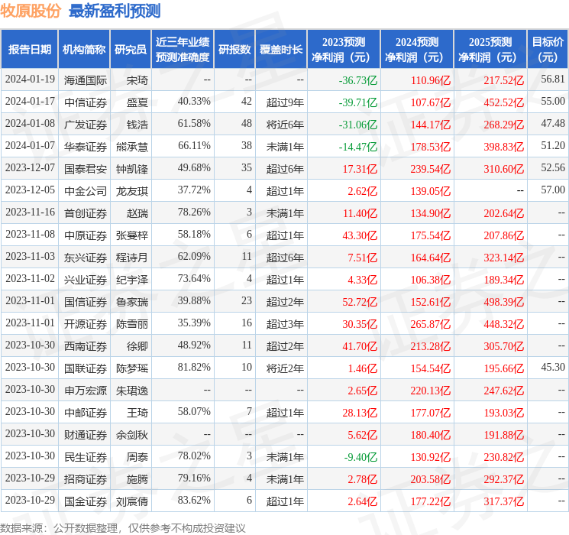Select the 中邮证券 institution cell
This screenshot has height=535, width=569.
tap(86, 413)
